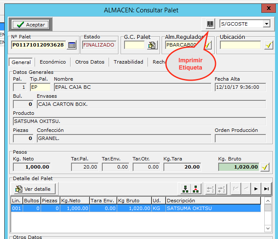
Task: Click the red hierarchy tree icon
Action: (x=195, y=189)
